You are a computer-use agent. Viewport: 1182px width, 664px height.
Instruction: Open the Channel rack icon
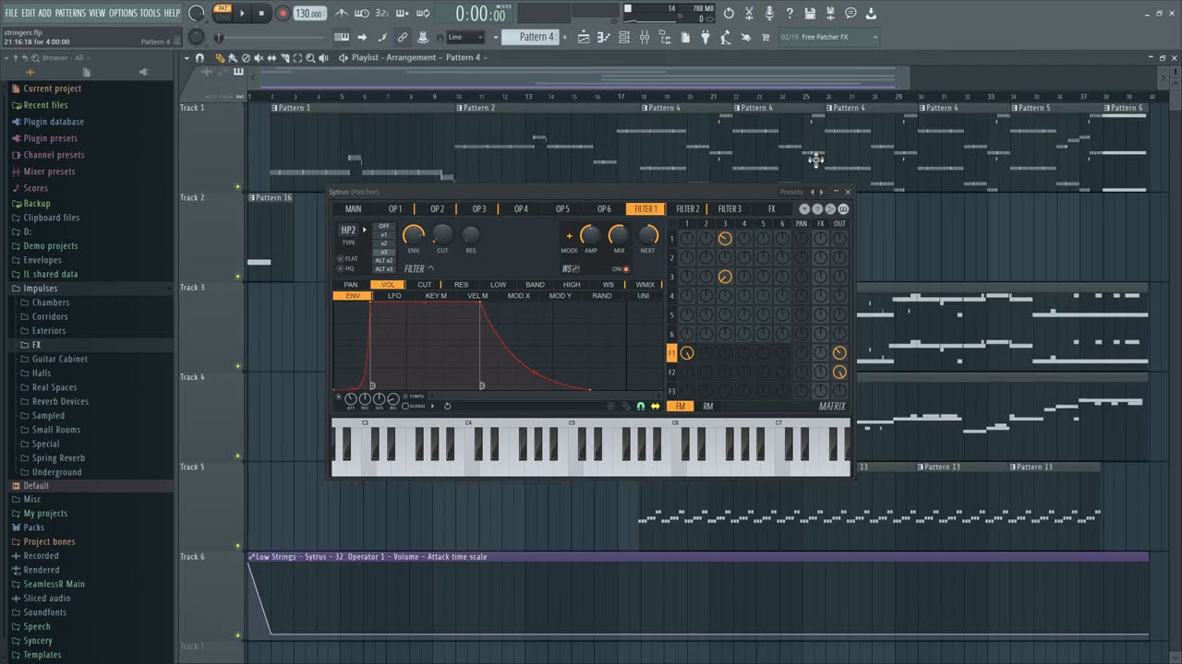coord(624,37)
